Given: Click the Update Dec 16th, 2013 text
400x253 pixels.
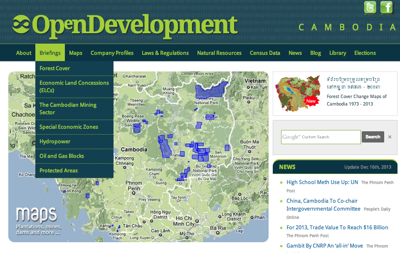Looking at the screenshot, I should click(x=368, y=167).
